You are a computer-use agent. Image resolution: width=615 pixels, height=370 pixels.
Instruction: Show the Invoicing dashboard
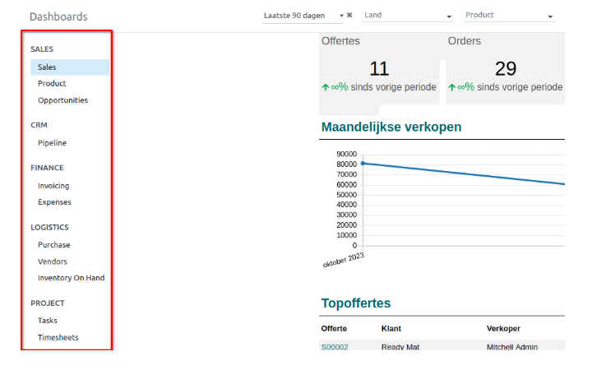53,186
